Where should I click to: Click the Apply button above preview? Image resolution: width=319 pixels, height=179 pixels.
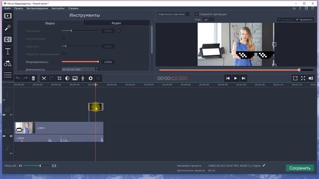pos(305,19)
